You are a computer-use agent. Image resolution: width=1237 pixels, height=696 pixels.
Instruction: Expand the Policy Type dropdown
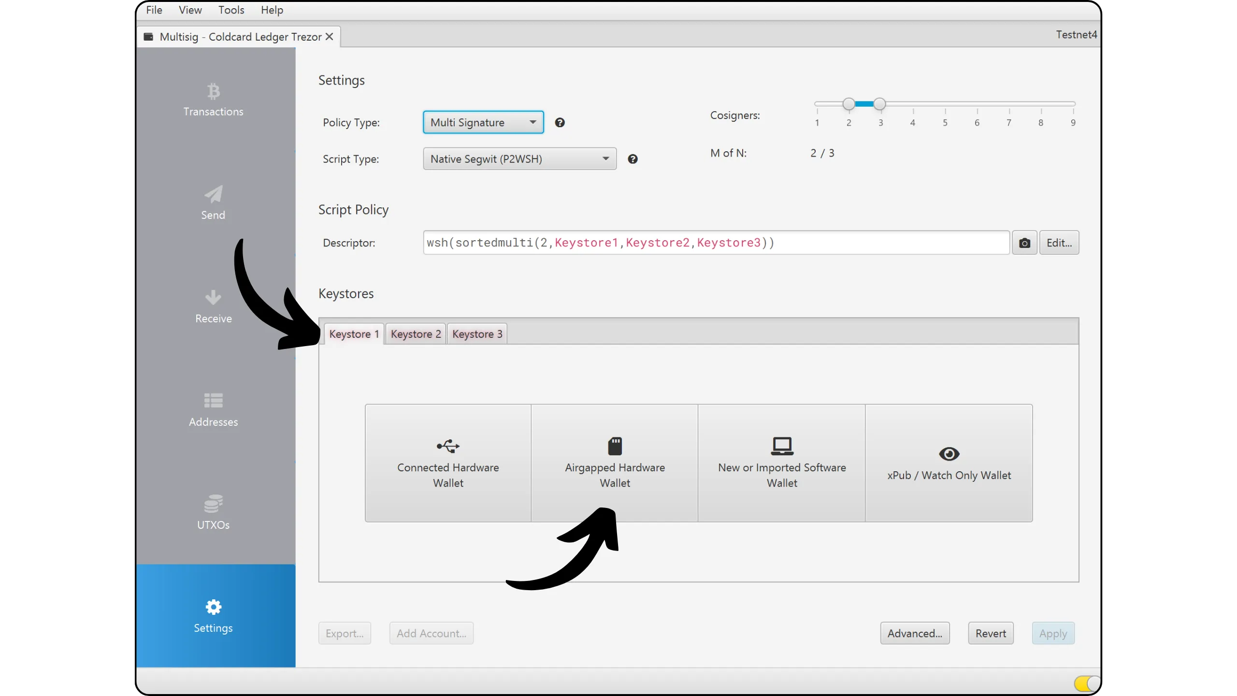[483, 122]
